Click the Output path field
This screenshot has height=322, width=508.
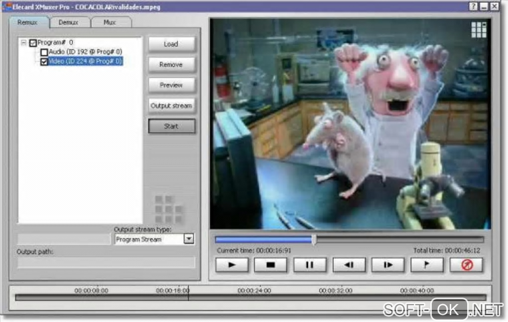pyautogui.click(x=106, y=262)
